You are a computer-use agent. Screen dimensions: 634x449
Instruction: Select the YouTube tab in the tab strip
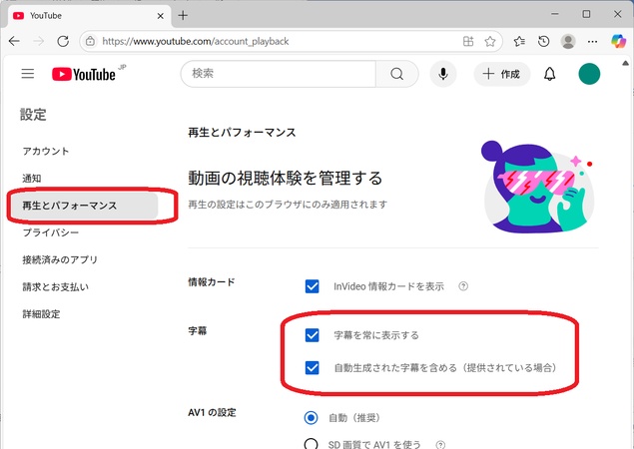[88, 16]
